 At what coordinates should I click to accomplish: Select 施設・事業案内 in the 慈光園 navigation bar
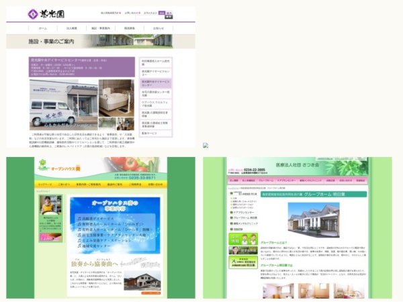coord(101,28)
